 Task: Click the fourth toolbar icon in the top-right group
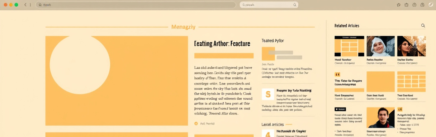point(422,5)
